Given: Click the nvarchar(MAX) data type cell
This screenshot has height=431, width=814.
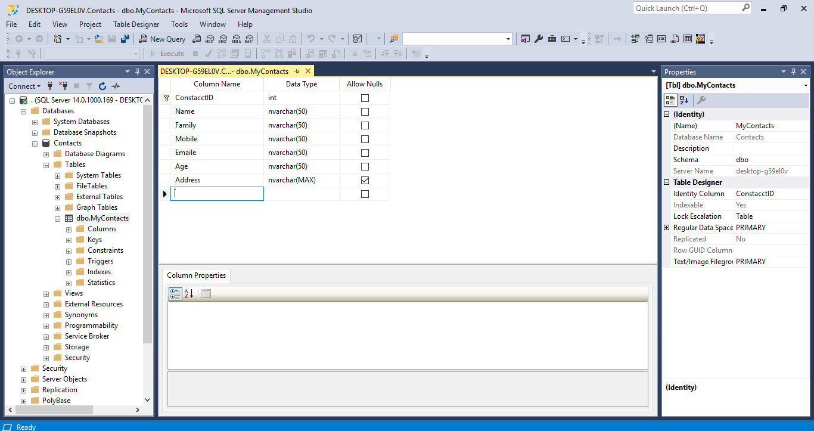Looking at the screenshot, I should (302, 180).
